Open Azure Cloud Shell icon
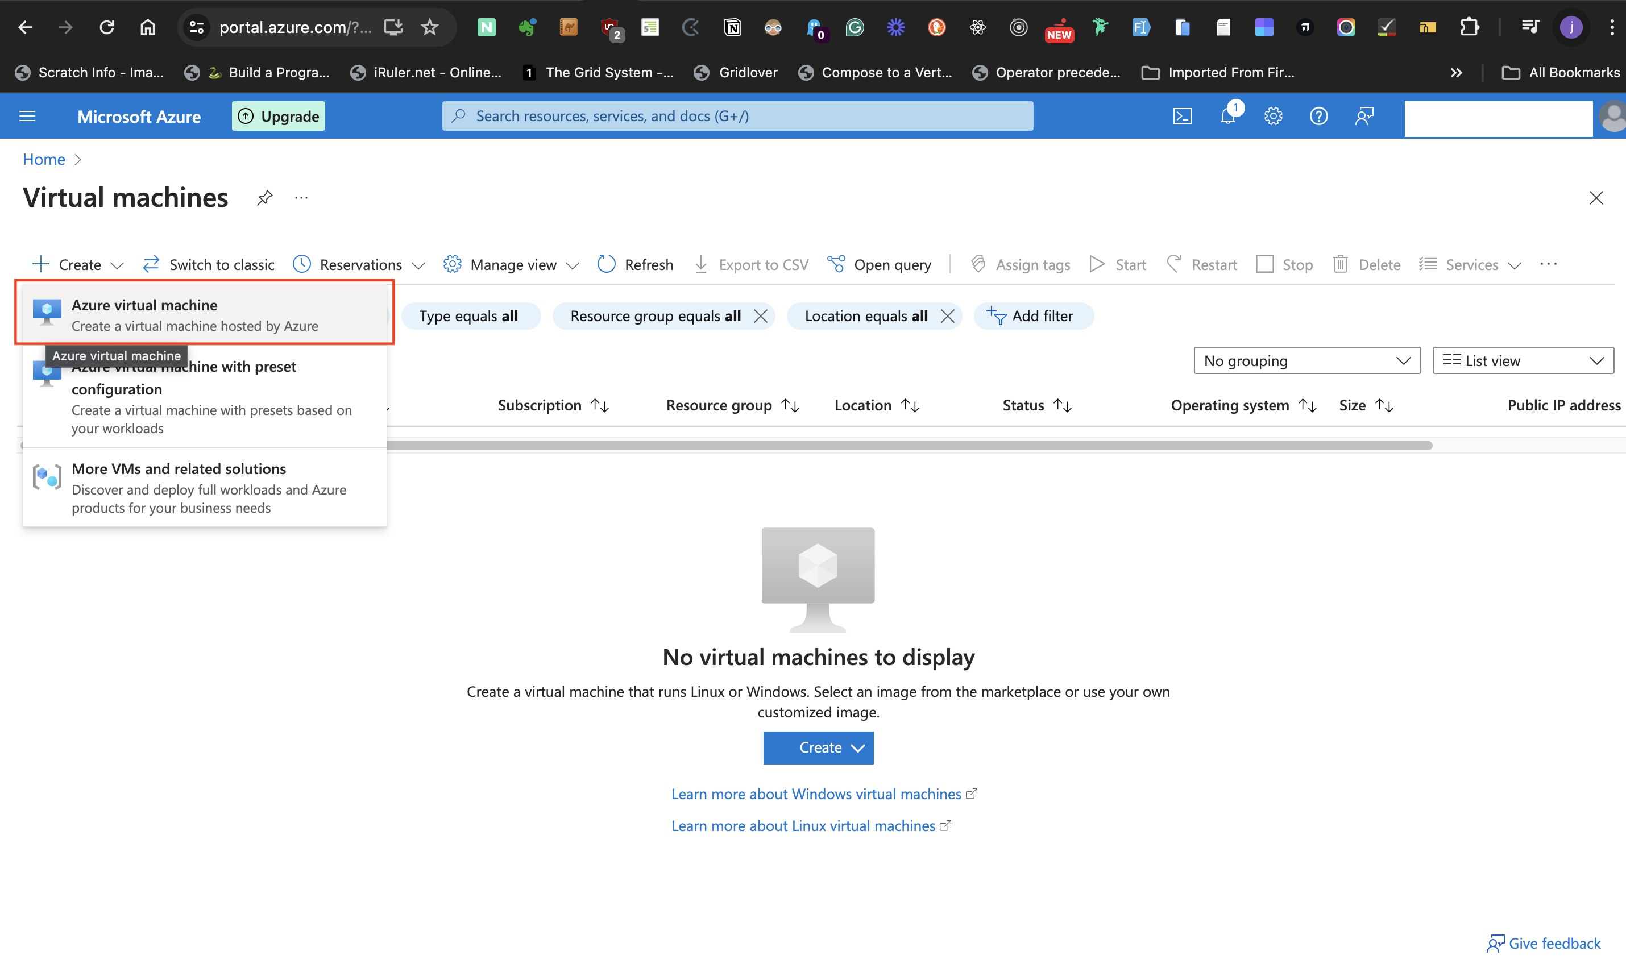This screenshot has width=1626, height=972. (x=1182, y=116)
